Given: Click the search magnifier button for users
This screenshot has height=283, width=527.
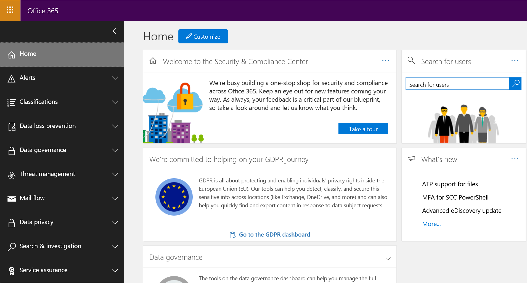Looking at the screenshot, I should point(515,84).
